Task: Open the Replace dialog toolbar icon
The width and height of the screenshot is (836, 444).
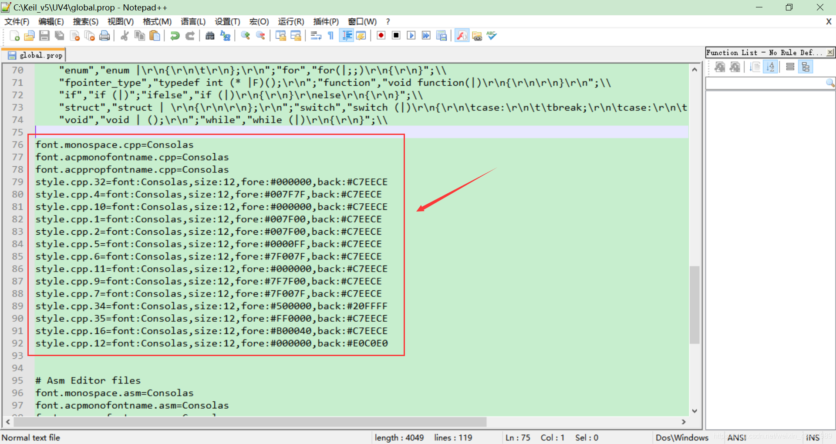Action: tap(225, 36)
